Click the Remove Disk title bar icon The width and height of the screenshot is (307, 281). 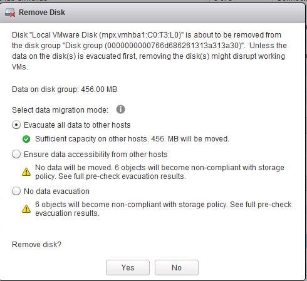pos(10,13)
